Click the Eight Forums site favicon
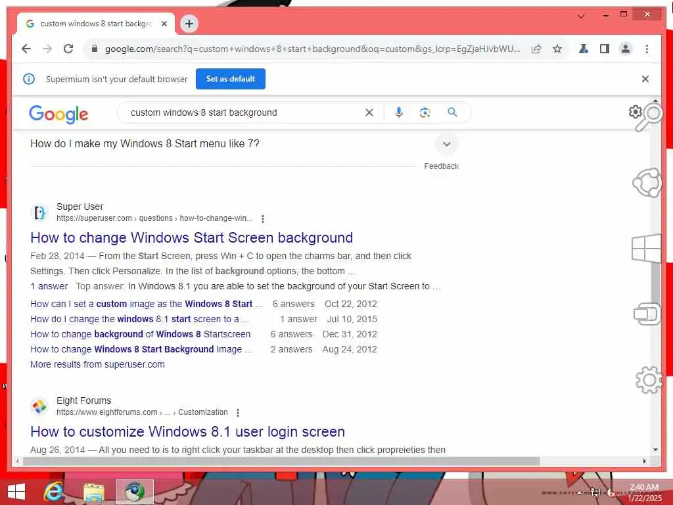Screen dimensions: 673x505 pyautogui.click(x=39, y=406)
